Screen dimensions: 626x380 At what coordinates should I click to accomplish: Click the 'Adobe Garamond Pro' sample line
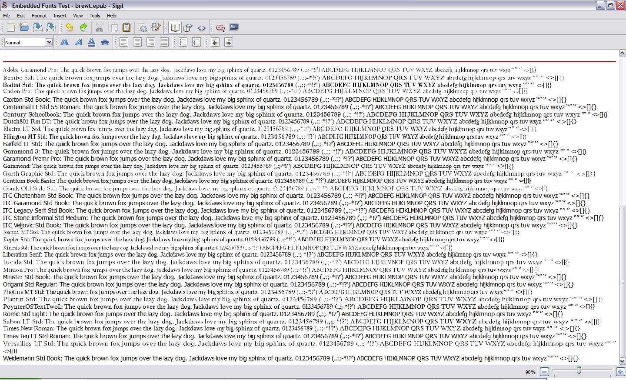270,70
